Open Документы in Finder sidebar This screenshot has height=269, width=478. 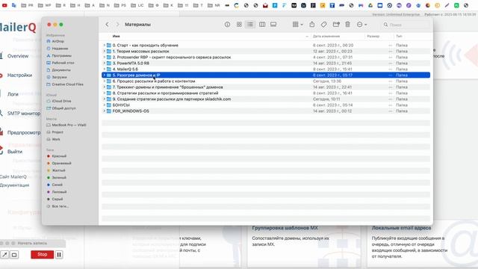[58, 69]
